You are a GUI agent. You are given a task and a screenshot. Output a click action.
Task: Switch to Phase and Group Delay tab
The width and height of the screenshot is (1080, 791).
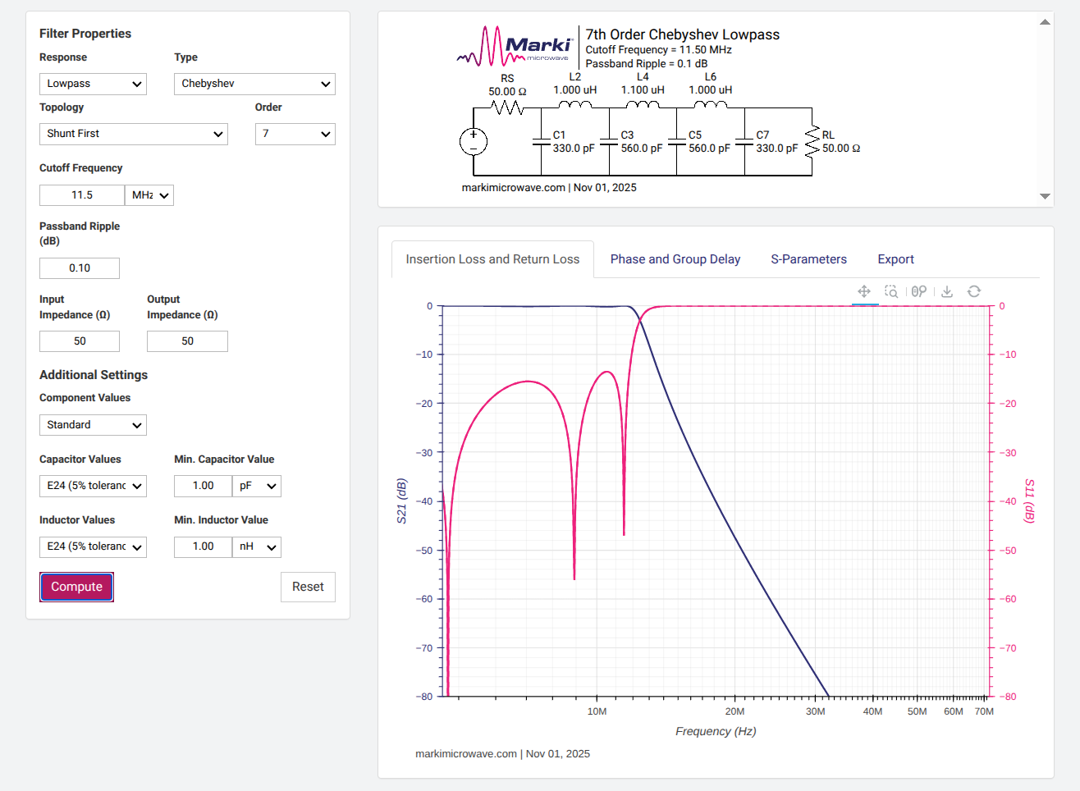[675, 259]
